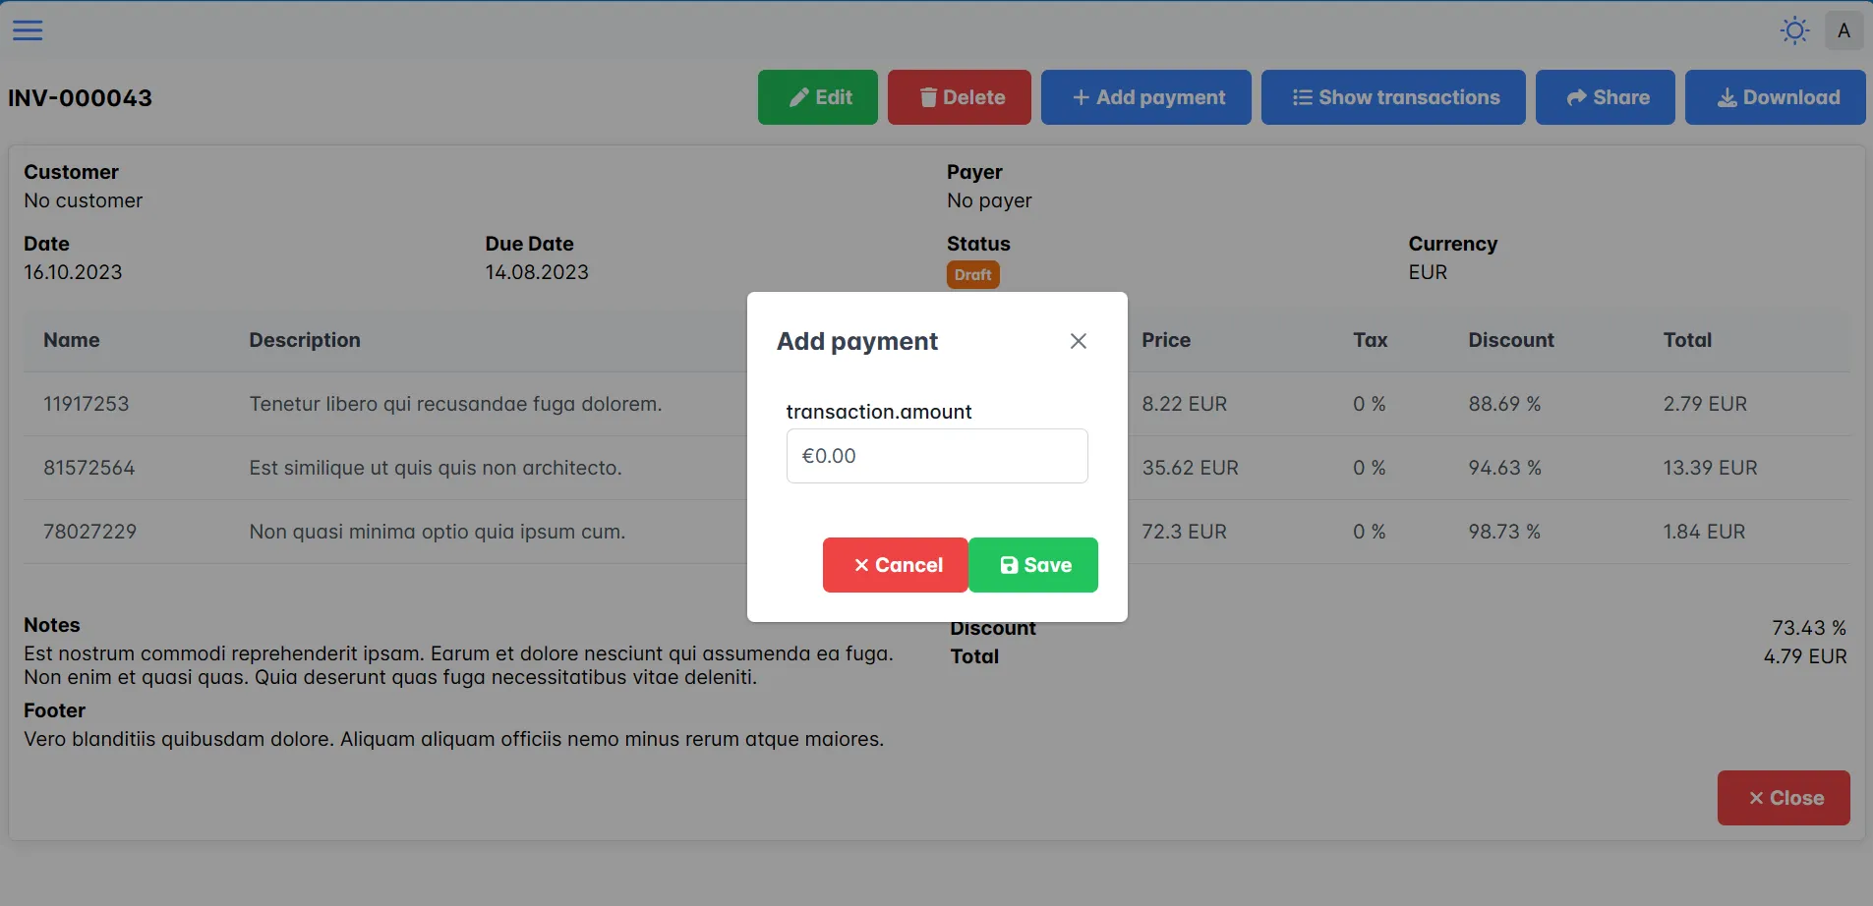This screenshot has height=906, width=1873.
Task: Click the Draft status badge
Action: click(971, 274)
